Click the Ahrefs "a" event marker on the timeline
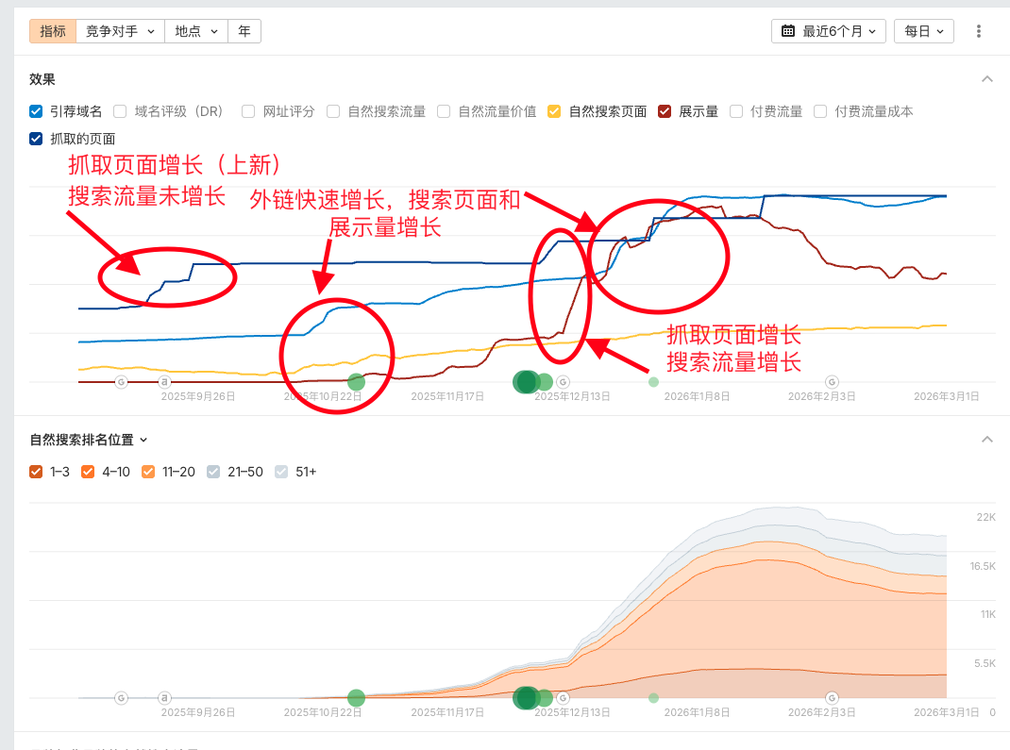This screenshot has width=1010, height=750. tap(163, 382)
